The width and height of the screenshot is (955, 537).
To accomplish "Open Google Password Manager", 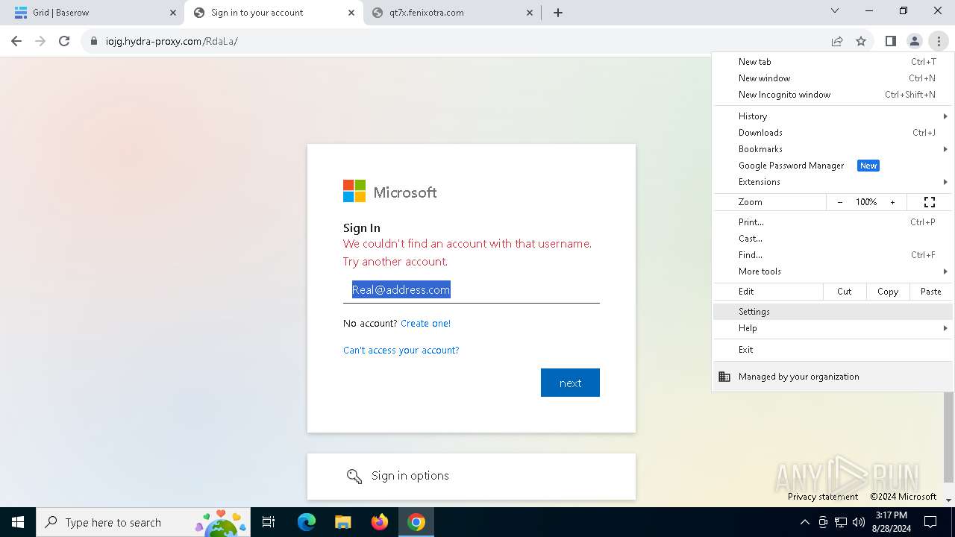I will point(833,166).
